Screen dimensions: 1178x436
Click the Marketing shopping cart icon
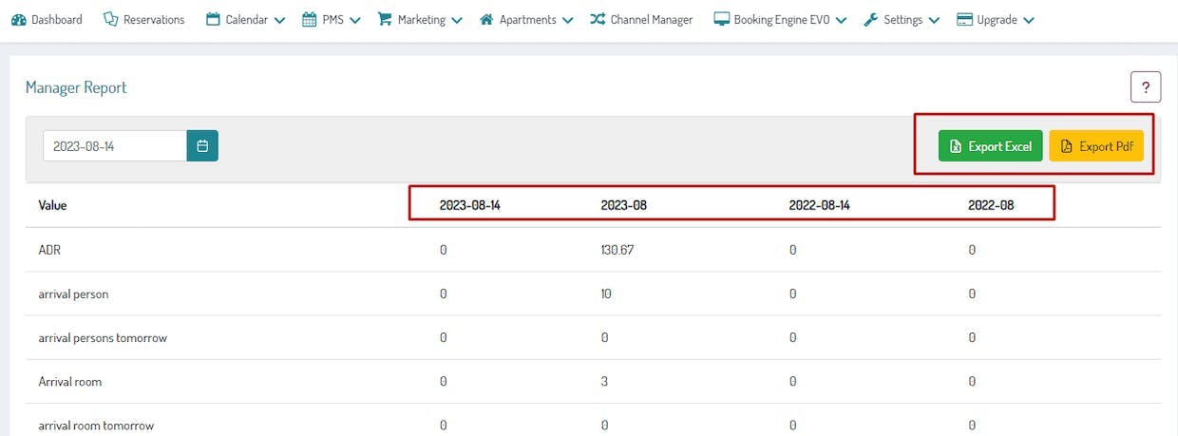pos(385,19)
